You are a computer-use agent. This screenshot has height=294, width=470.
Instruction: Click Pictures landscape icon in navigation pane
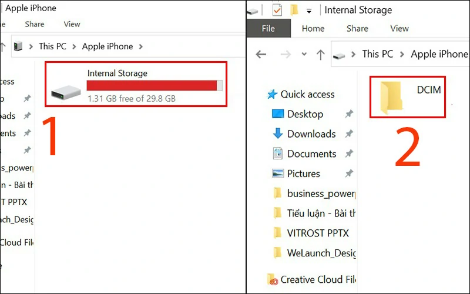[277, 173]
